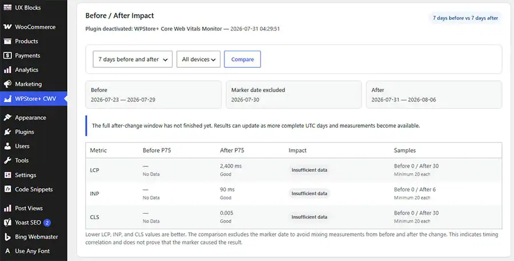Image resolution: width=514 pixels, height=261 pixels.
Task: Click the Appearance paintbrush icon
Action: coord(7,117)
